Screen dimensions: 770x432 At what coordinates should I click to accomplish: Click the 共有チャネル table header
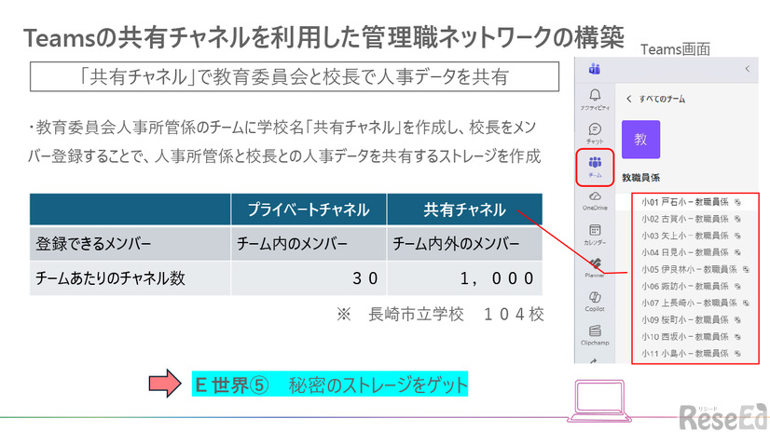click(464, 209)
